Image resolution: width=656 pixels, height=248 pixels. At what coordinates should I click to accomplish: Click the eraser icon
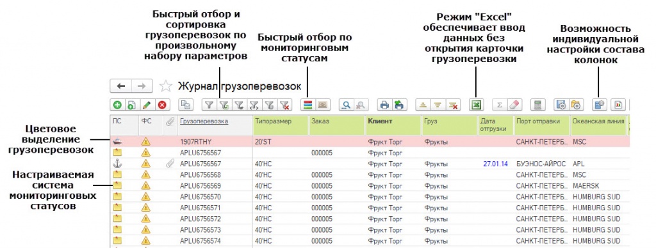514,105
